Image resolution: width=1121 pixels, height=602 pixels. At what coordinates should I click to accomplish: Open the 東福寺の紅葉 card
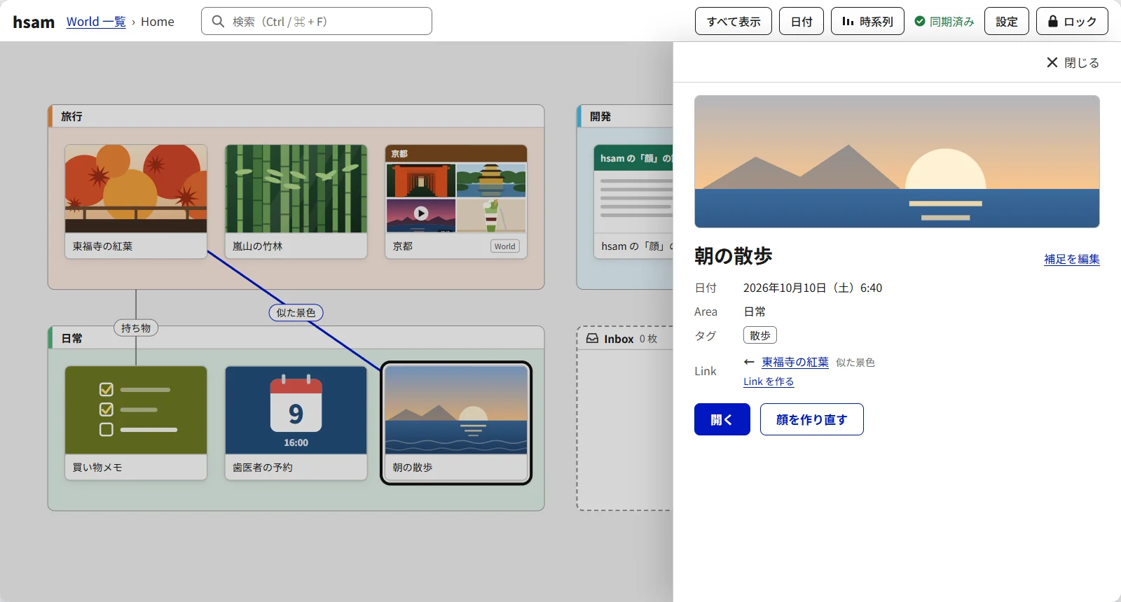[x=136, y=202]
